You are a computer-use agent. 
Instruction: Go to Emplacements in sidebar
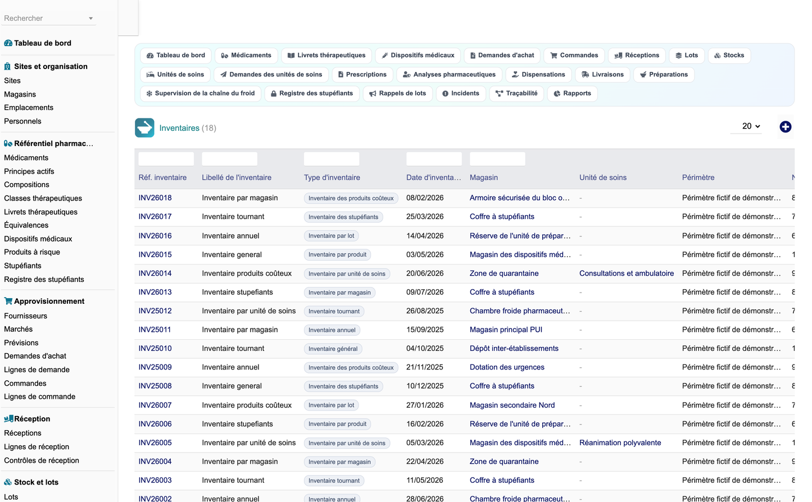pos(29,108)
